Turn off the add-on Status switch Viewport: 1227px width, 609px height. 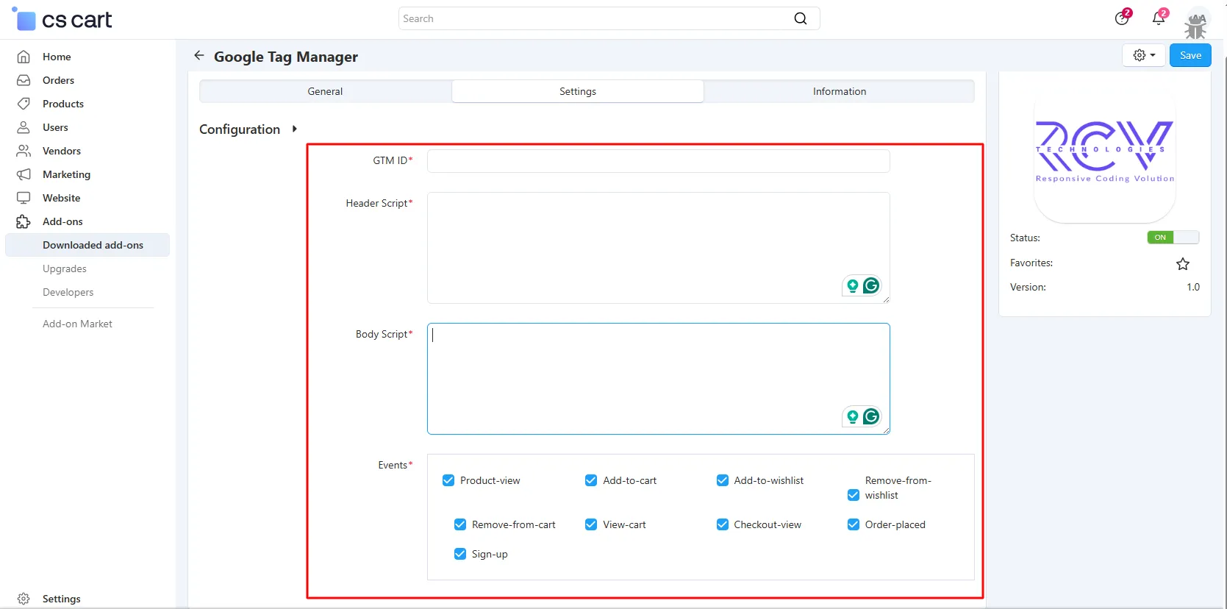pos(1173,238)
